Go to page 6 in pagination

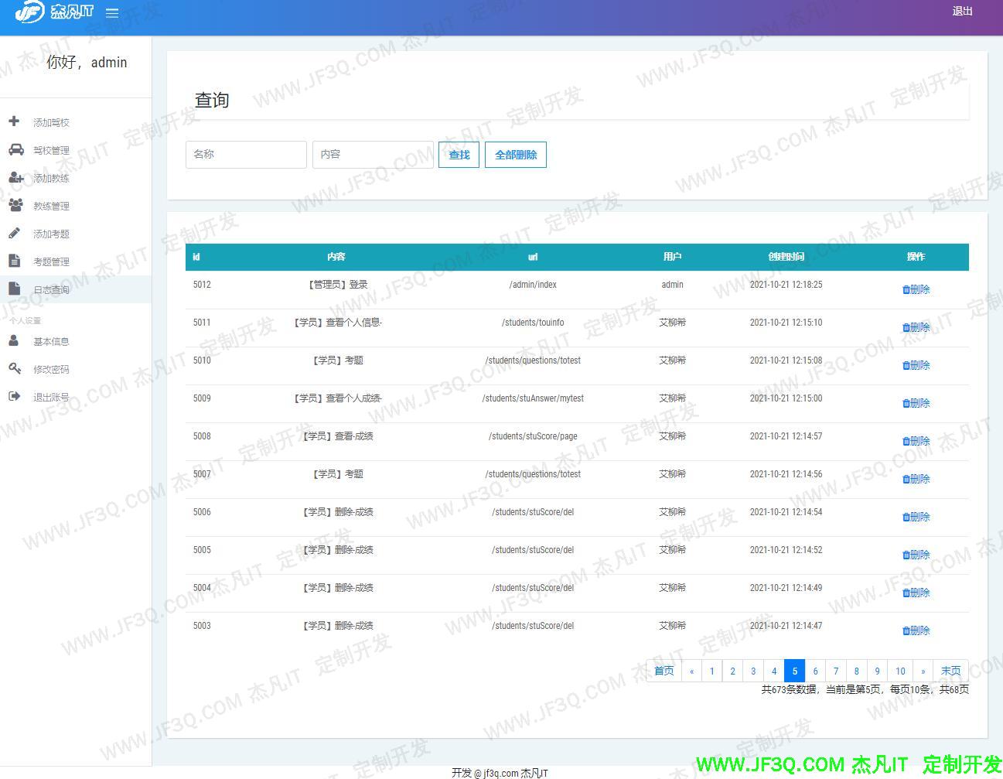click(815, 671)
